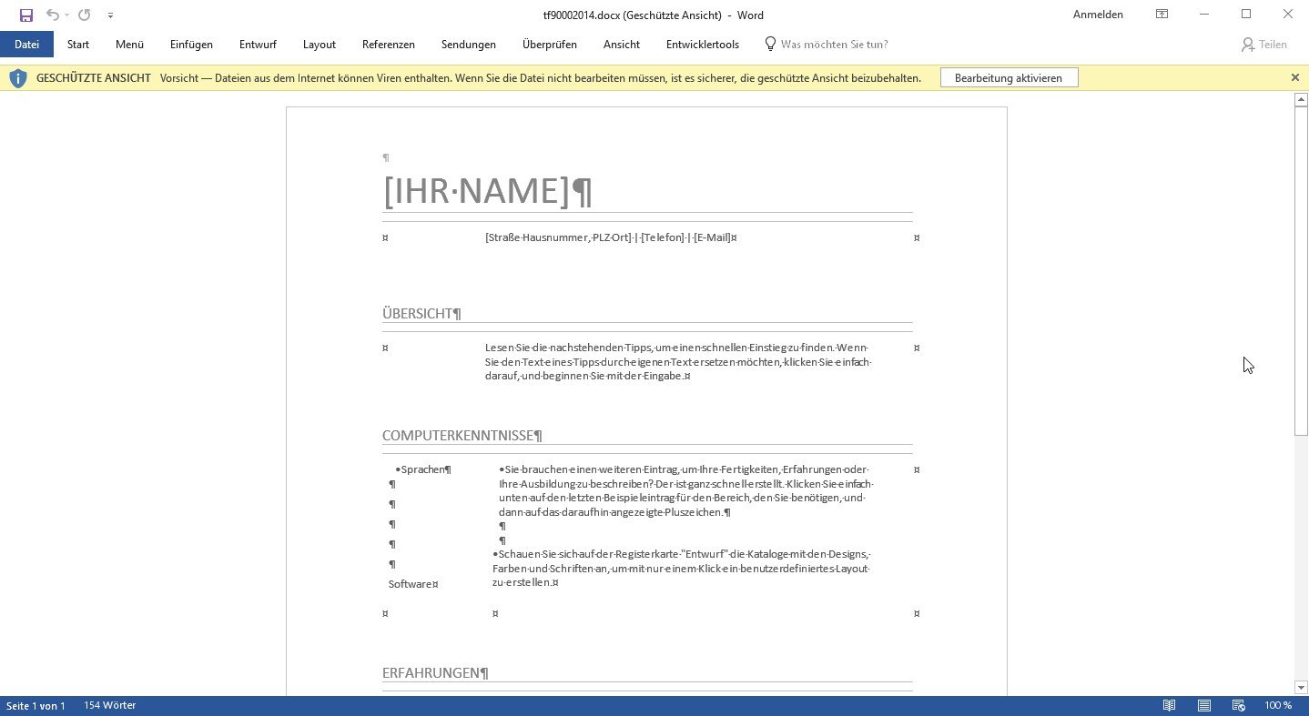The height and width of the screenshot is (716, 1309).
Task: Switch to the Sendungen tab
Action: point(469,44)
